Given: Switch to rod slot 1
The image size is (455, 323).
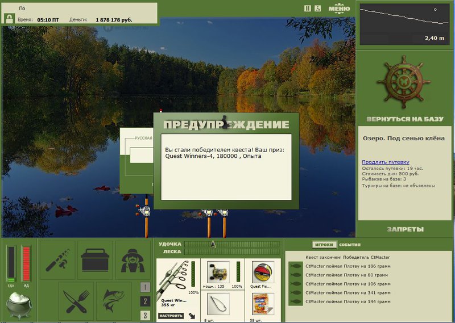Looking at the screenshot, I should pyautogui.click(x=145, y=287).
